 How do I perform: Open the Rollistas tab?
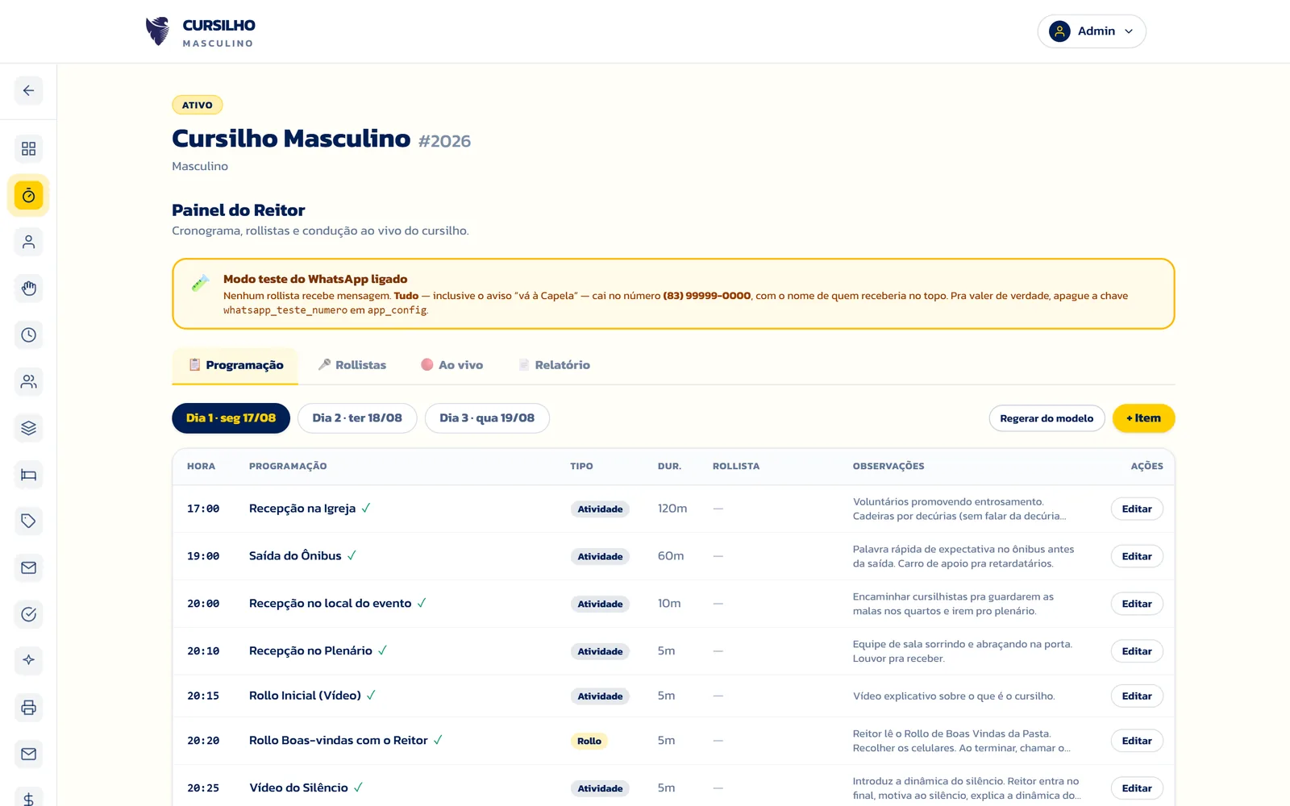click(x=352, y=365)
